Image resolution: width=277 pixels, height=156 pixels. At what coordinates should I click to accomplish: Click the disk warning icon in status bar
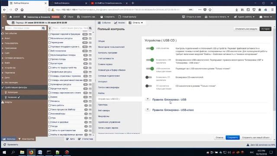[x=248, y=145]
